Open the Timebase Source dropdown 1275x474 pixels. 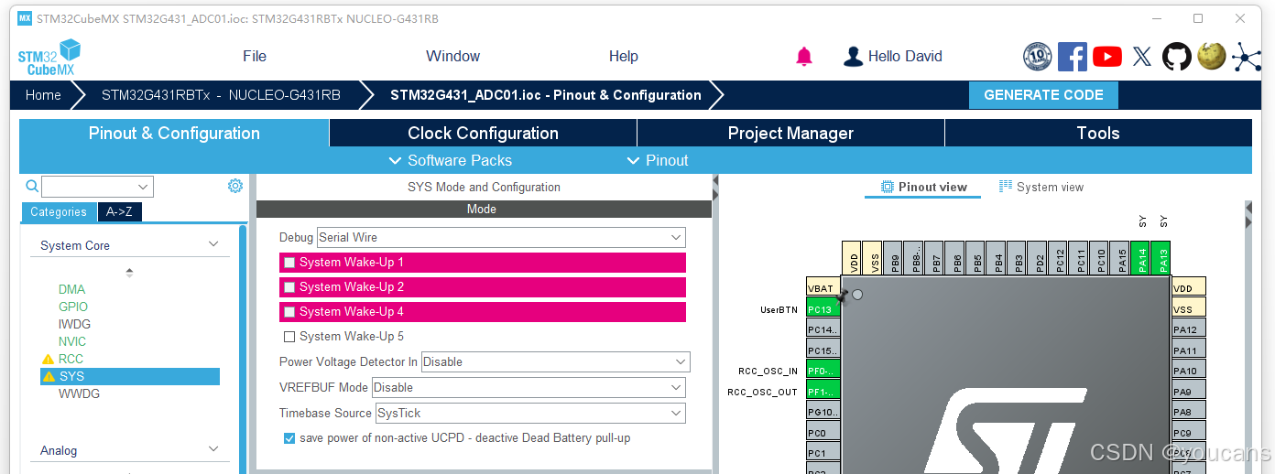click(x=530, y=413)
